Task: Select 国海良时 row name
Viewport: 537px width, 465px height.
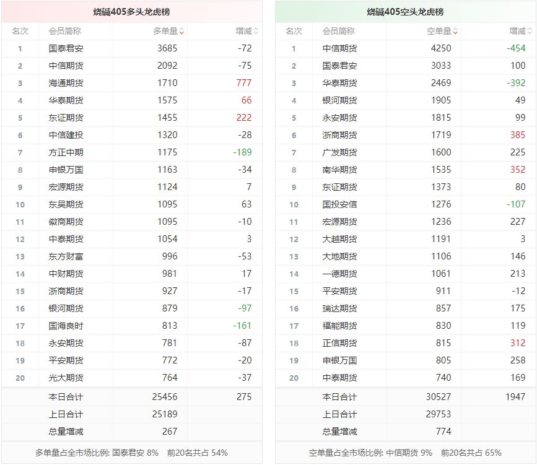Action: [66, 326]
